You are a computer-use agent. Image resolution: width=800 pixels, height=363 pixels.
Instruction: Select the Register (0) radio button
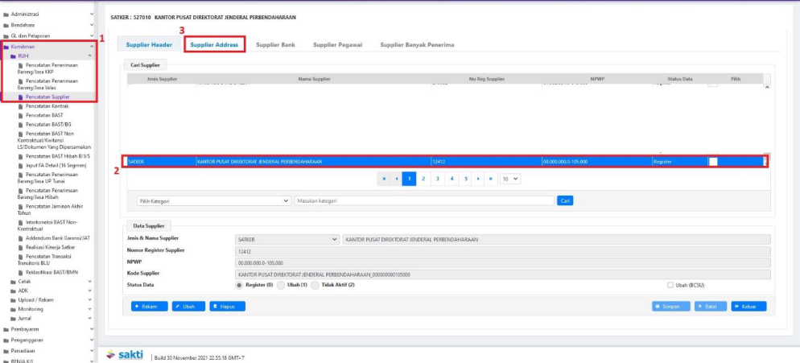pos(239,285)
